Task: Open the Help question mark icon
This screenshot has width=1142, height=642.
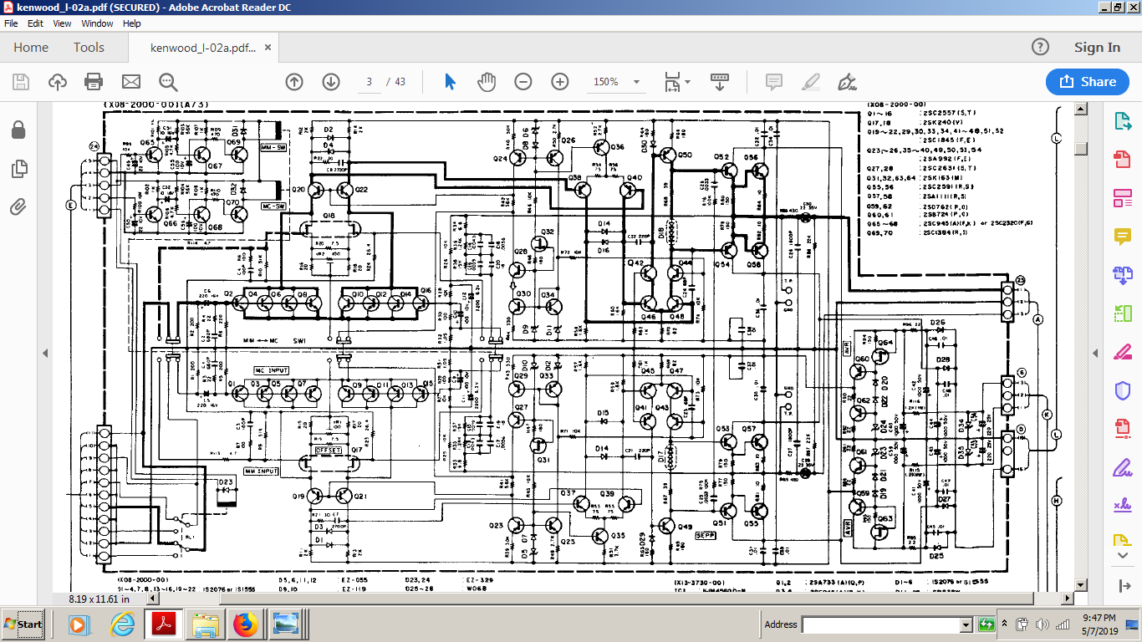Action: pos(1040,48)
